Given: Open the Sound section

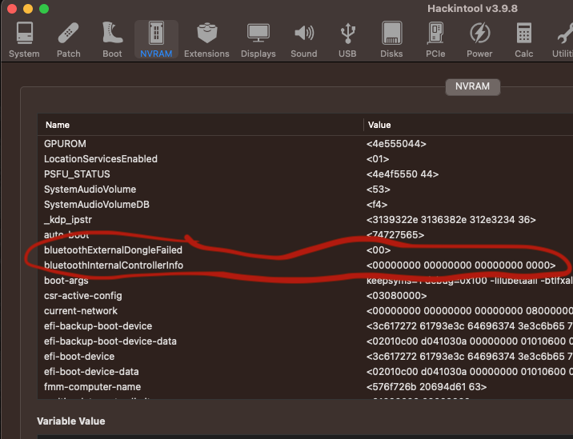Looking at the screenshot, I should [304, 40].
